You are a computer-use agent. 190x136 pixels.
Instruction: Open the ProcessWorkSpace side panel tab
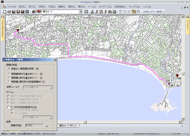pyautogui.click(x=2, y=28)
